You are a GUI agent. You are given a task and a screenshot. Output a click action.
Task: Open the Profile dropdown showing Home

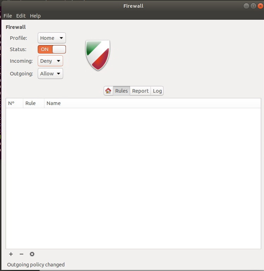click(52, 38)
